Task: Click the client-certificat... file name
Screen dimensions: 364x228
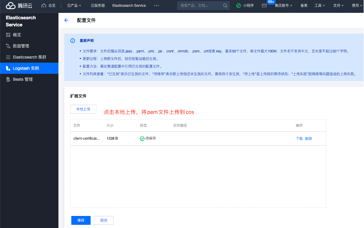Action: coord(87,138)
